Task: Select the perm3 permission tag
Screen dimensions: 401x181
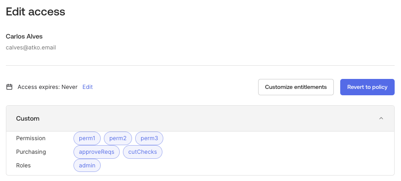Action: 149,138
